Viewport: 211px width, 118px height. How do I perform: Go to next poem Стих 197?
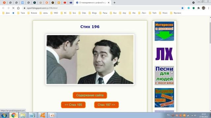click(x=106, y=105)
